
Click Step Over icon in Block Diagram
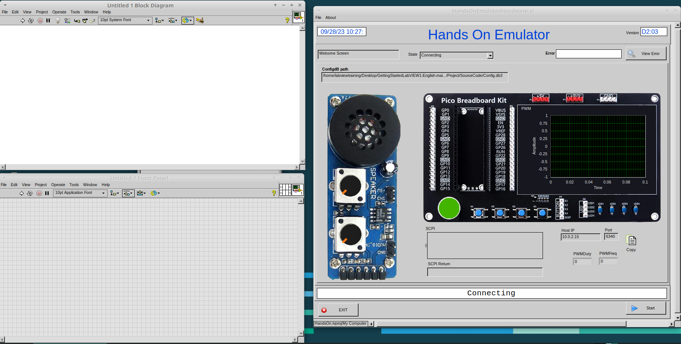tap(85, 21)
